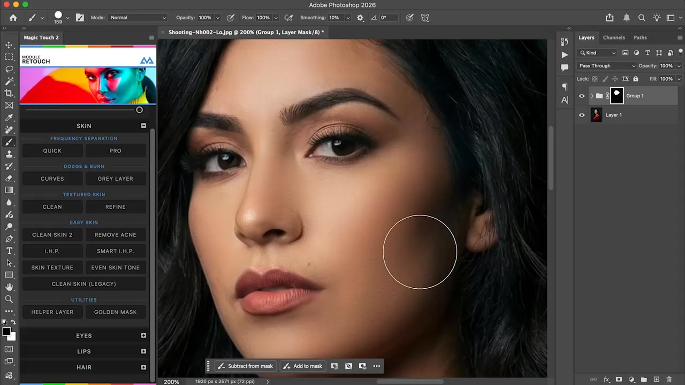Click the REMOVE ACNE button
This screenshot has height=385, width=685.
point(115,235)
